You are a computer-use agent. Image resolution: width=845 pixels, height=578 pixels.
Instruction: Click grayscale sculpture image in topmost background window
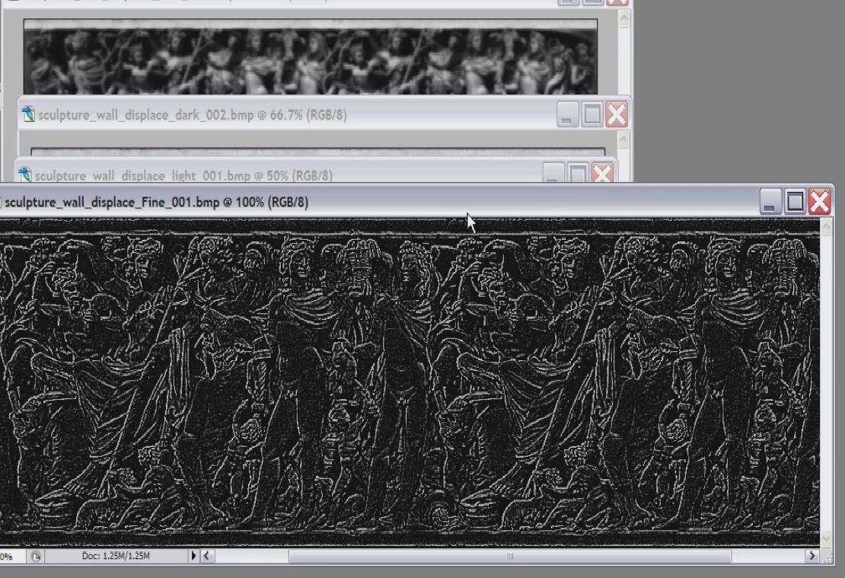(x=311, y=57)
